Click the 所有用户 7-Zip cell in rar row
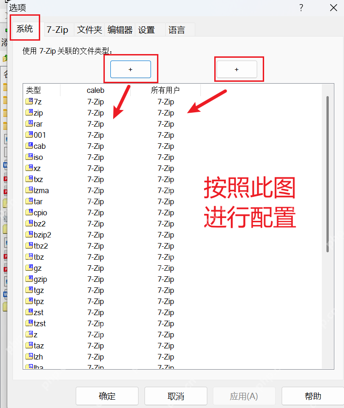Image resolution: width=344 pixels, height=408 pixels. [166, 124]
